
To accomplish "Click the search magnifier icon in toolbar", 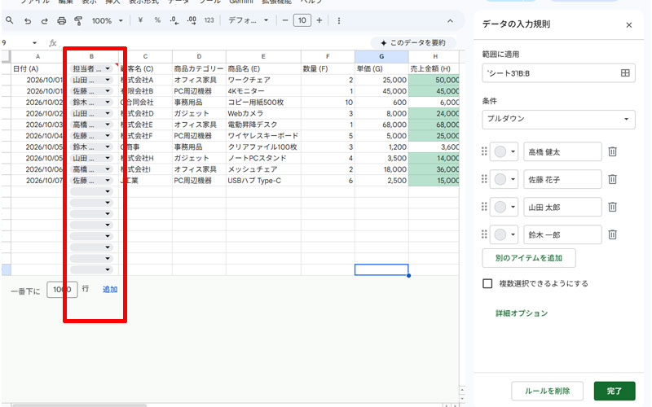I will [x=9, y=20].
